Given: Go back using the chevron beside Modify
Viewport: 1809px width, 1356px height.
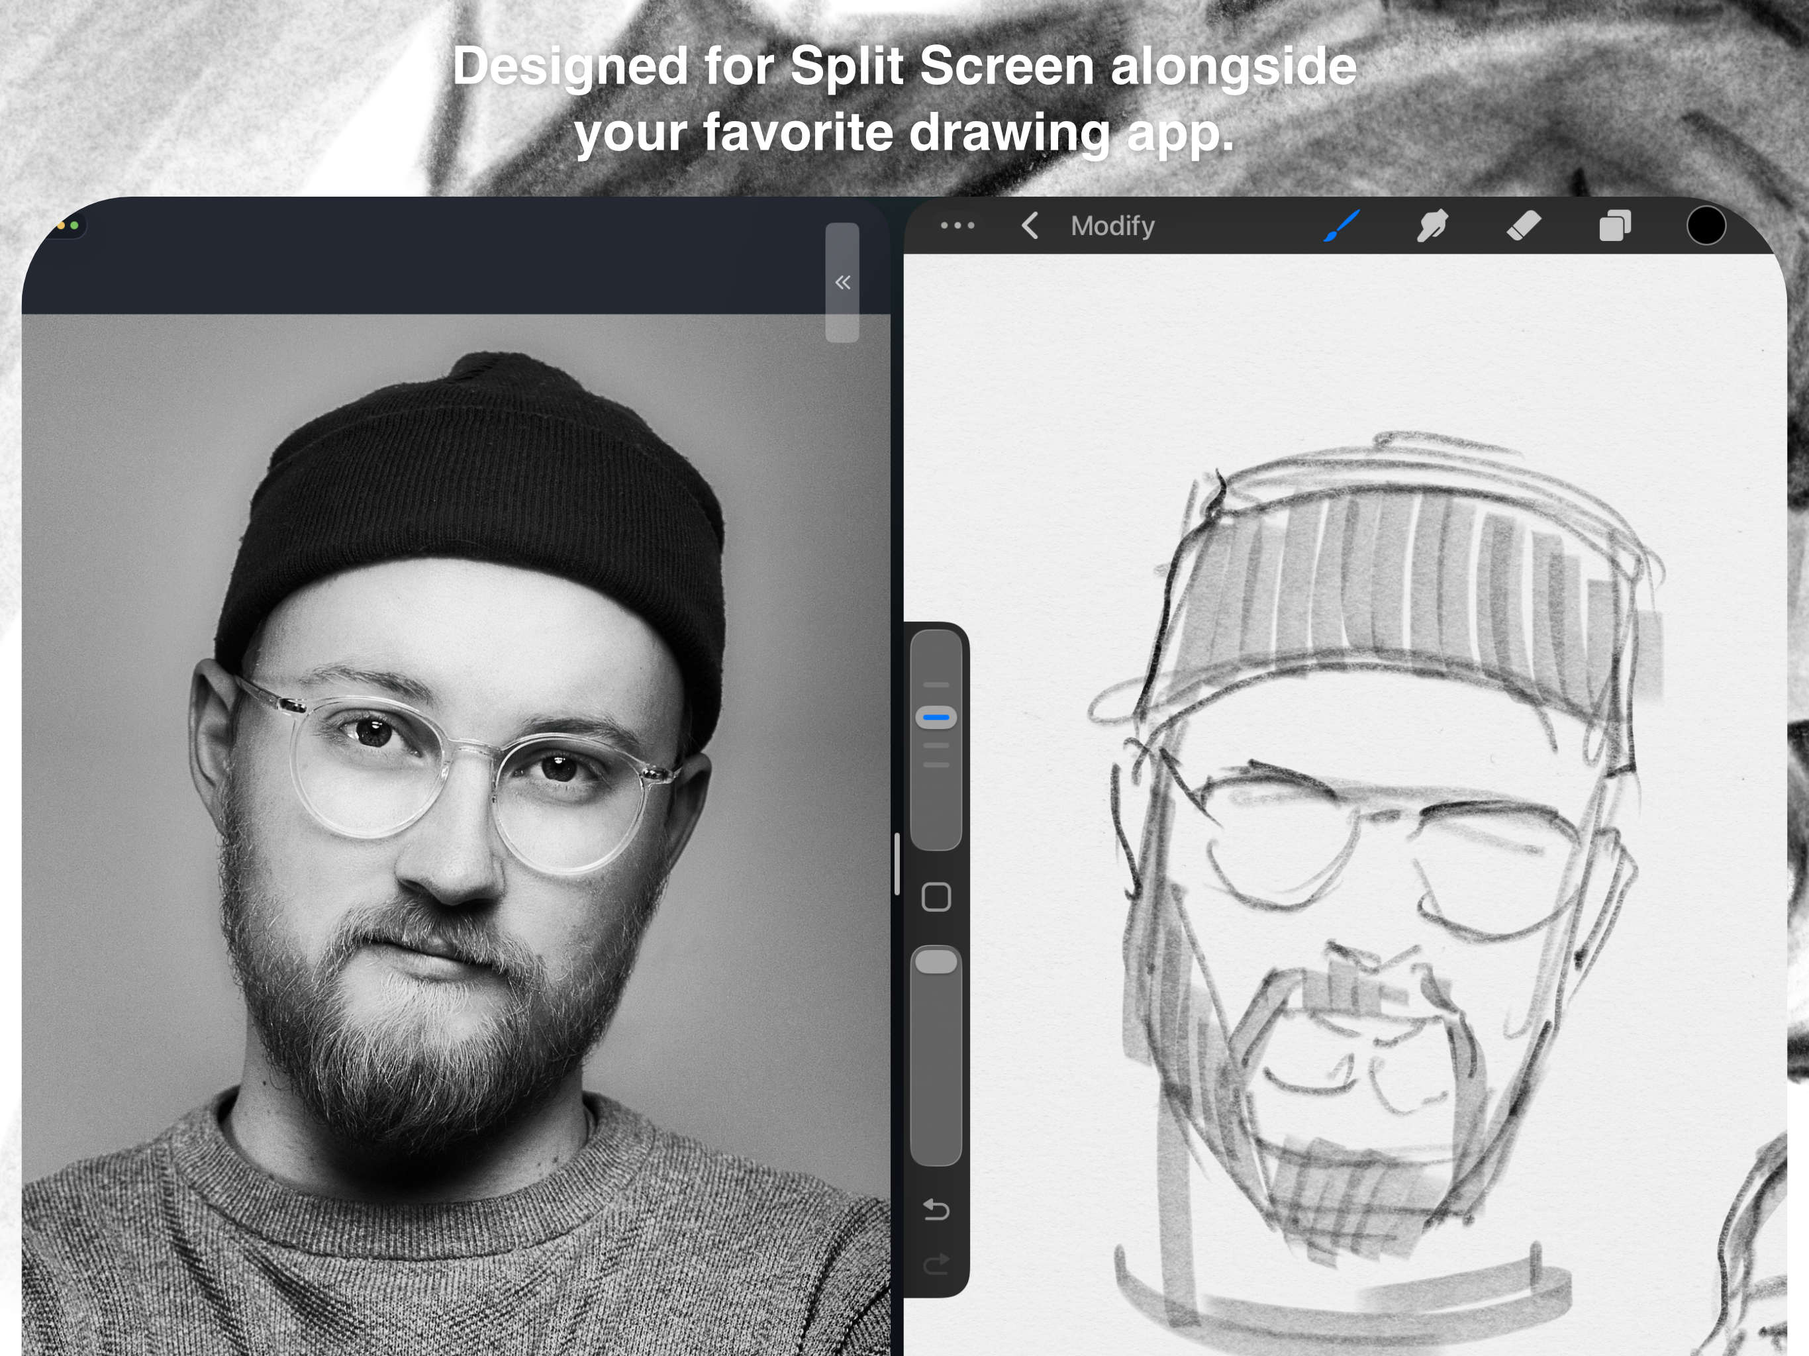Looking at the screenshot, I should [1029, 226].
